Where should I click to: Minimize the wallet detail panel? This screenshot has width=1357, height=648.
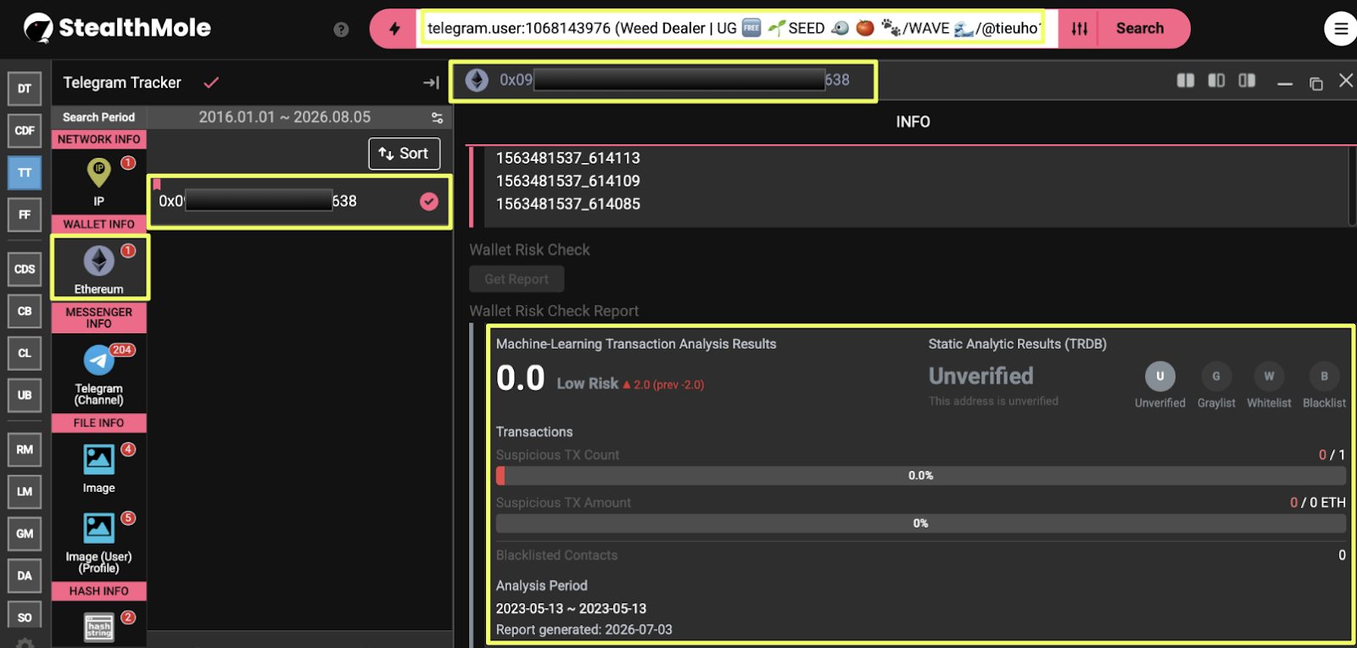click(x=1285, y=82)
